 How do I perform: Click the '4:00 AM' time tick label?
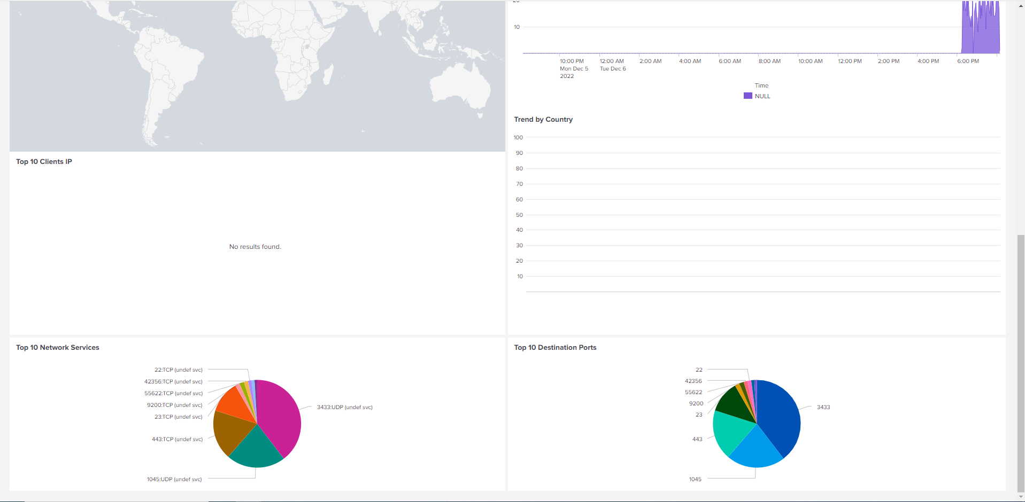tap(690, 61)
